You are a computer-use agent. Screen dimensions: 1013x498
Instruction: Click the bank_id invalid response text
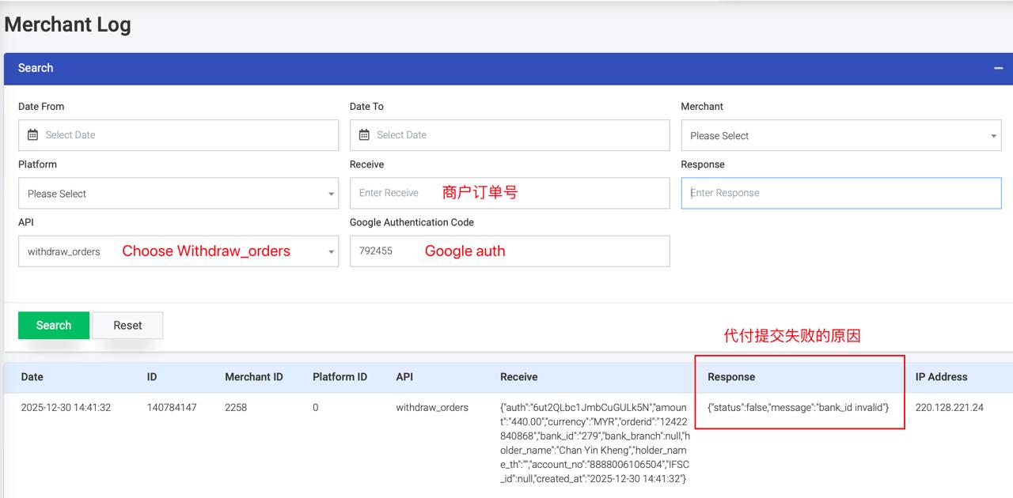pyautogui.click(x=798, y=408)
